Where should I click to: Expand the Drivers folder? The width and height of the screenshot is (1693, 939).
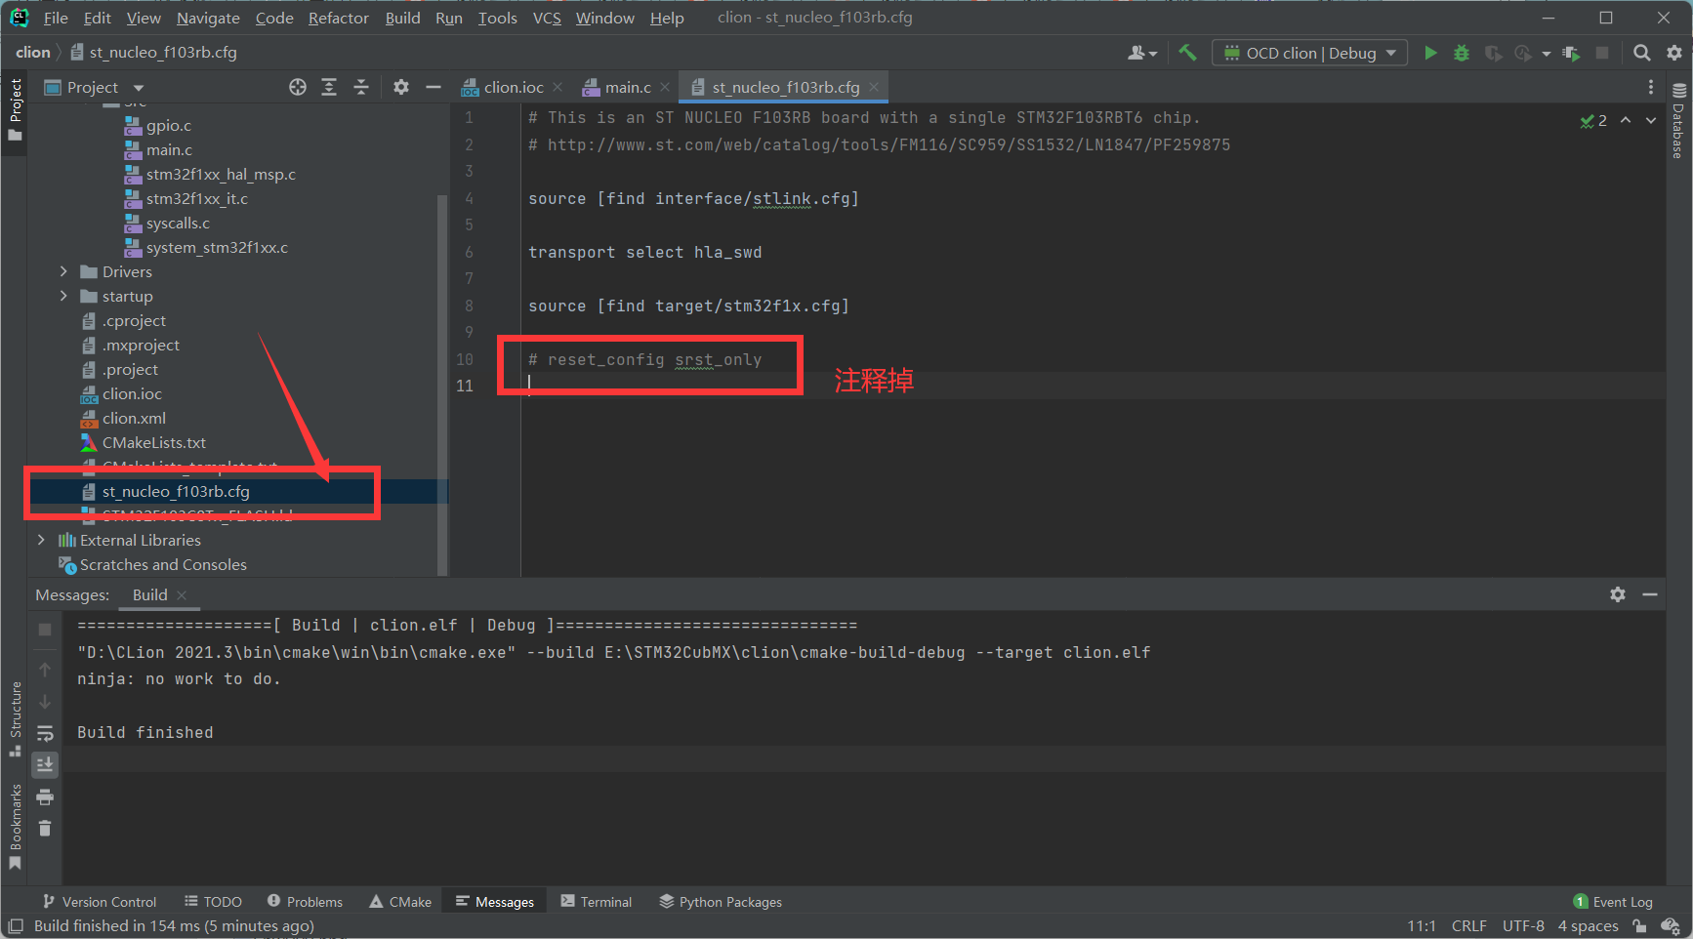[x=63, y=271]
